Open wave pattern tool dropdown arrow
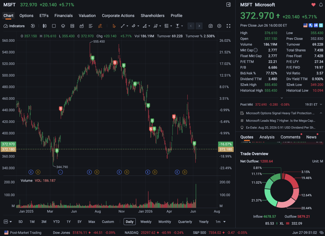This screenshot has height=236, width=325. click(160, 26)
